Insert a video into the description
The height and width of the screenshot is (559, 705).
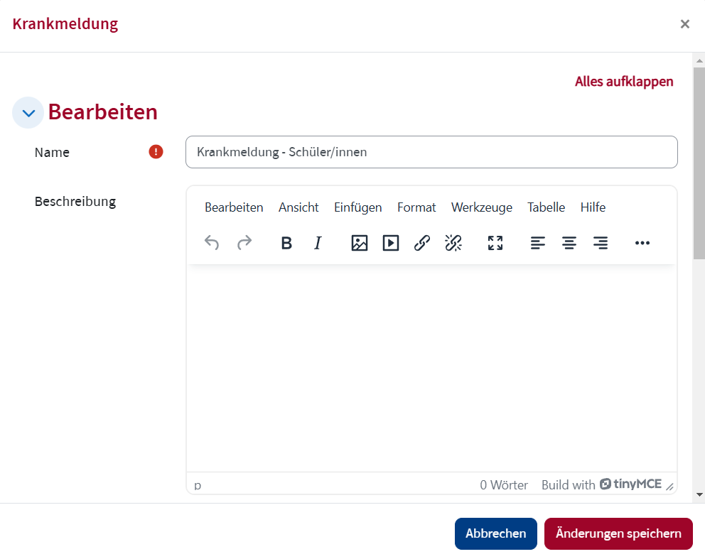pos(391,242)
